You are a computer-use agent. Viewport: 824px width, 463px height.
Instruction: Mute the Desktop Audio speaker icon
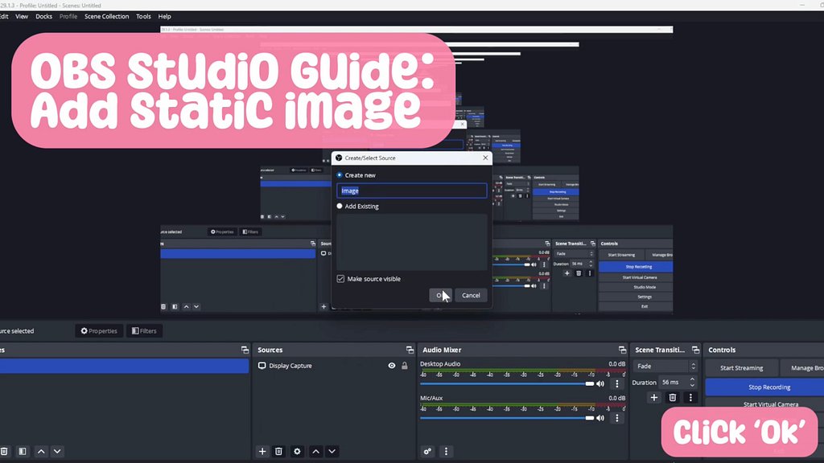click(600, 384)
